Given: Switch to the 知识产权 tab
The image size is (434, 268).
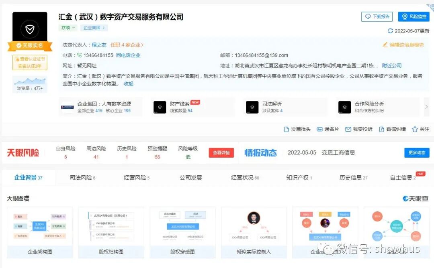Looking at the screenshot, I should tap(299, 178).
